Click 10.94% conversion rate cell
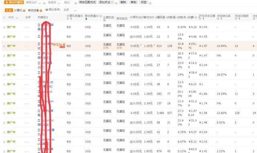Viewport: 257px width, 153px height. (x=222, y=46)
